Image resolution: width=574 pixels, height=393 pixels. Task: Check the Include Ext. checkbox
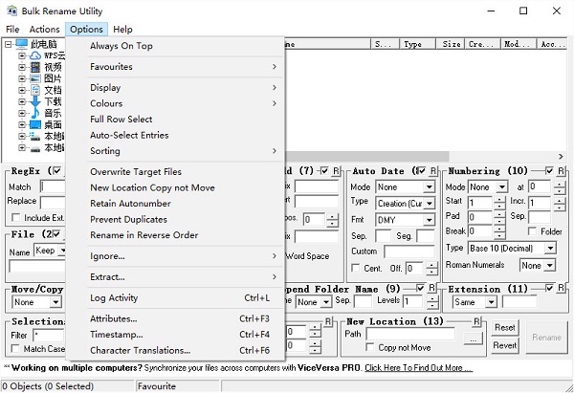pos(15,218)
